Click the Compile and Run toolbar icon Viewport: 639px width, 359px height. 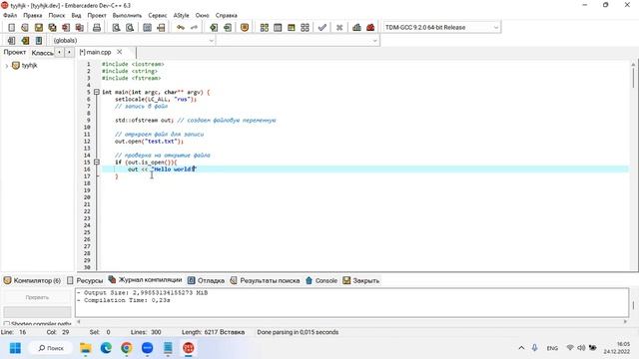[291, 27]
